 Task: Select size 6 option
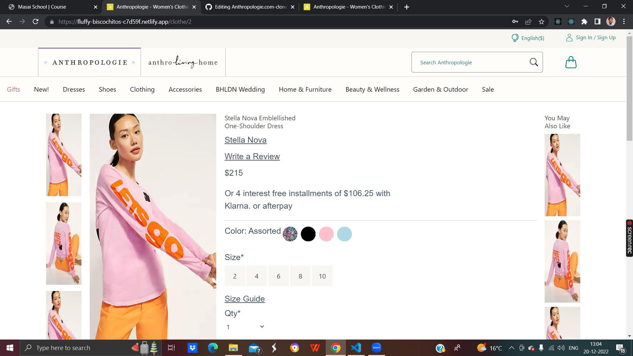pos(279,276)
